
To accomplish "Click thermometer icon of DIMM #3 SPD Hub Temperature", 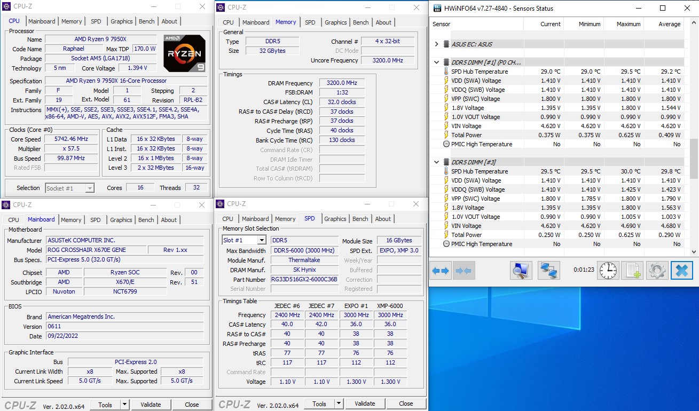I will [446, 171].
